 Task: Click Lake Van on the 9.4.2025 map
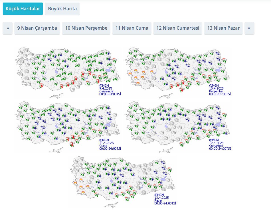(109, 70)
